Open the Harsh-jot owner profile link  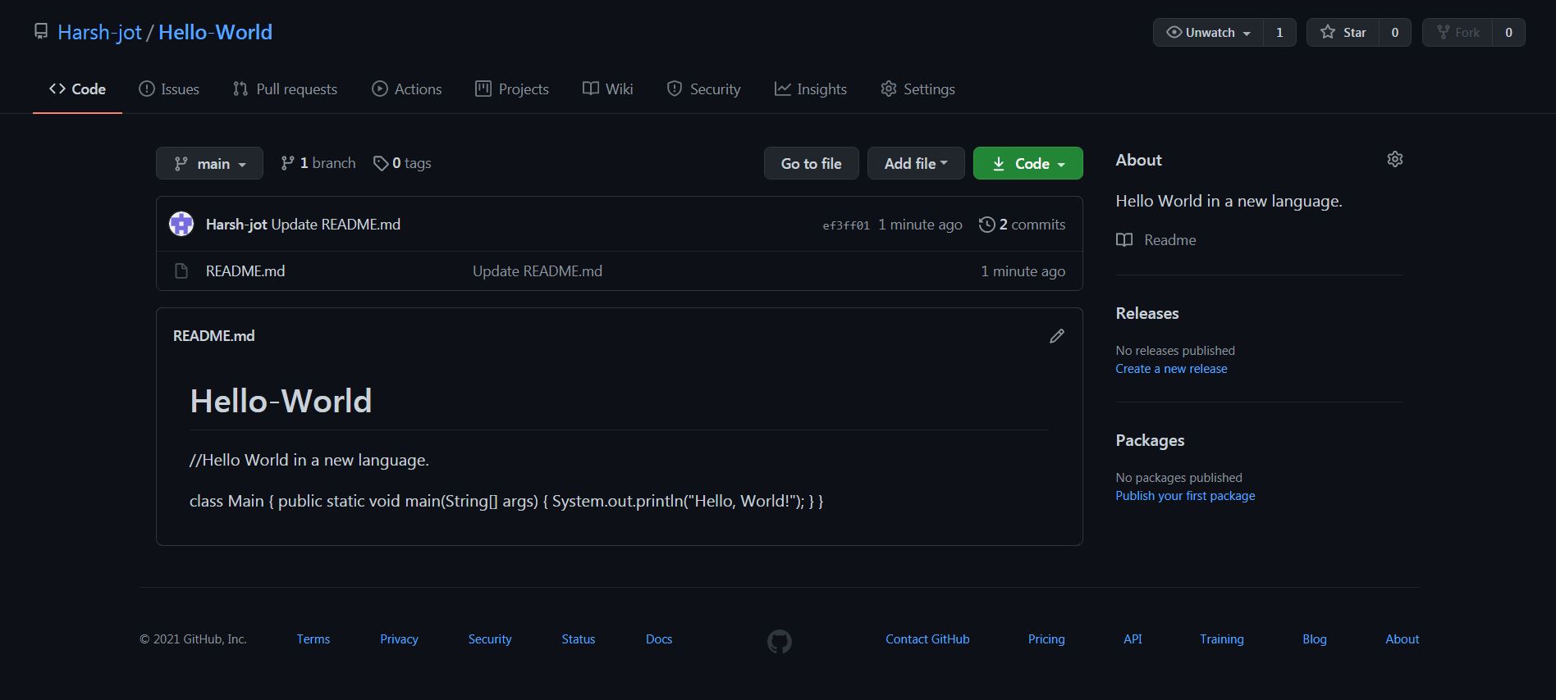point(100,32)
